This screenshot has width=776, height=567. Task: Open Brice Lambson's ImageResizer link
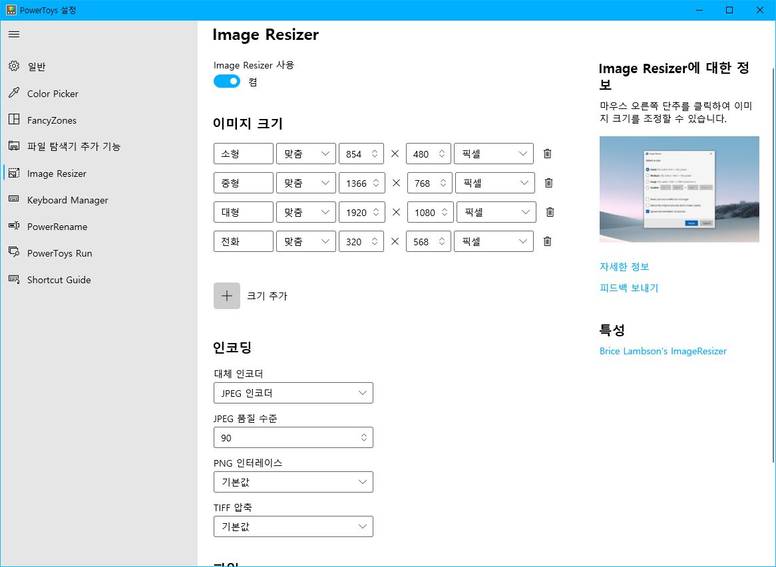coord(663,351)
